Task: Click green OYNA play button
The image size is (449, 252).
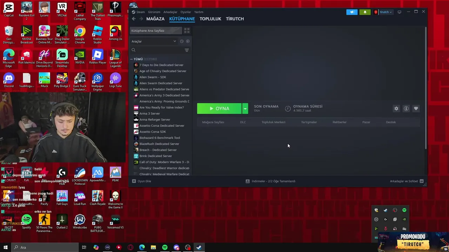Action: [219, 108]
